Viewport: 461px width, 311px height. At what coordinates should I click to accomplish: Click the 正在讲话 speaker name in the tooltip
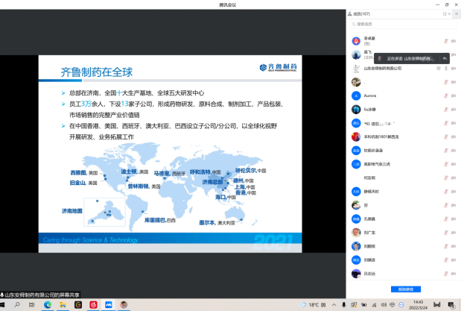[x=410, y=59]
